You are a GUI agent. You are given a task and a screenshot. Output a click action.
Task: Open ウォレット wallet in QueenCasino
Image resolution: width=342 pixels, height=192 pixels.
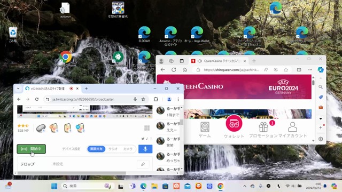[234, 127]
